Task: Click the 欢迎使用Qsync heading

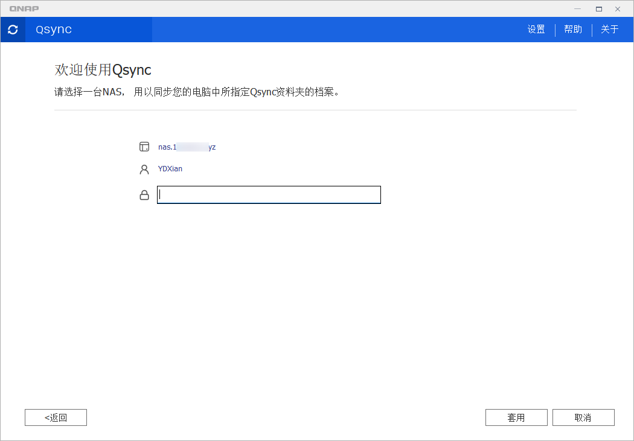Action: point(103,70)
